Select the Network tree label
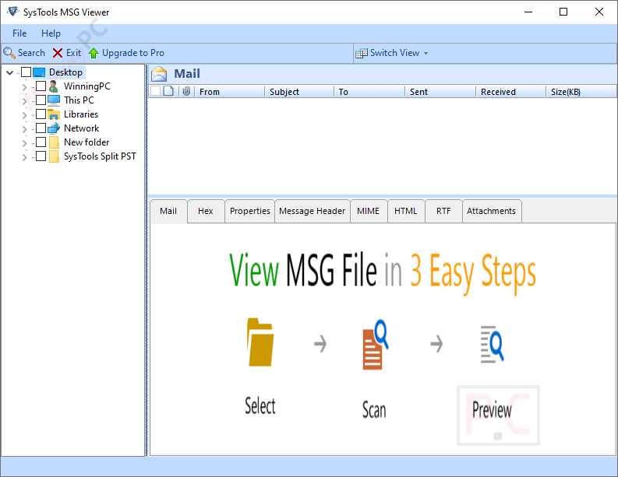 [x=81, y=128]
